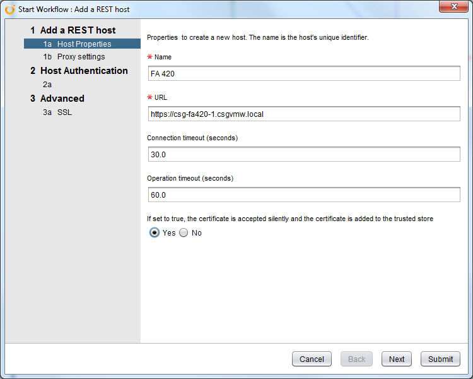Submit the workflow
This screenshot has width=473, height=379.
click(x=440, y=359)
